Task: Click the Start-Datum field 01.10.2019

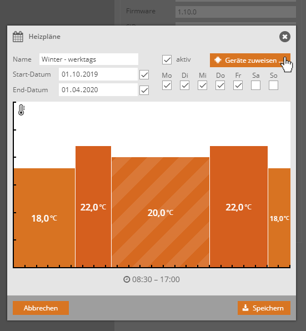Action: pyautogui.click(x=98, y=74)
